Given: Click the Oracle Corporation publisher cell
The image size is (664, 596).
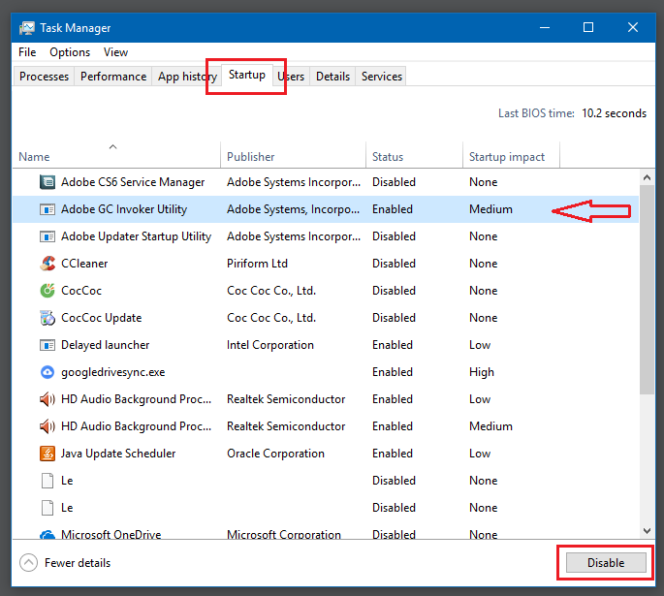Looking at the screenshot, I should tap(275, 454).
